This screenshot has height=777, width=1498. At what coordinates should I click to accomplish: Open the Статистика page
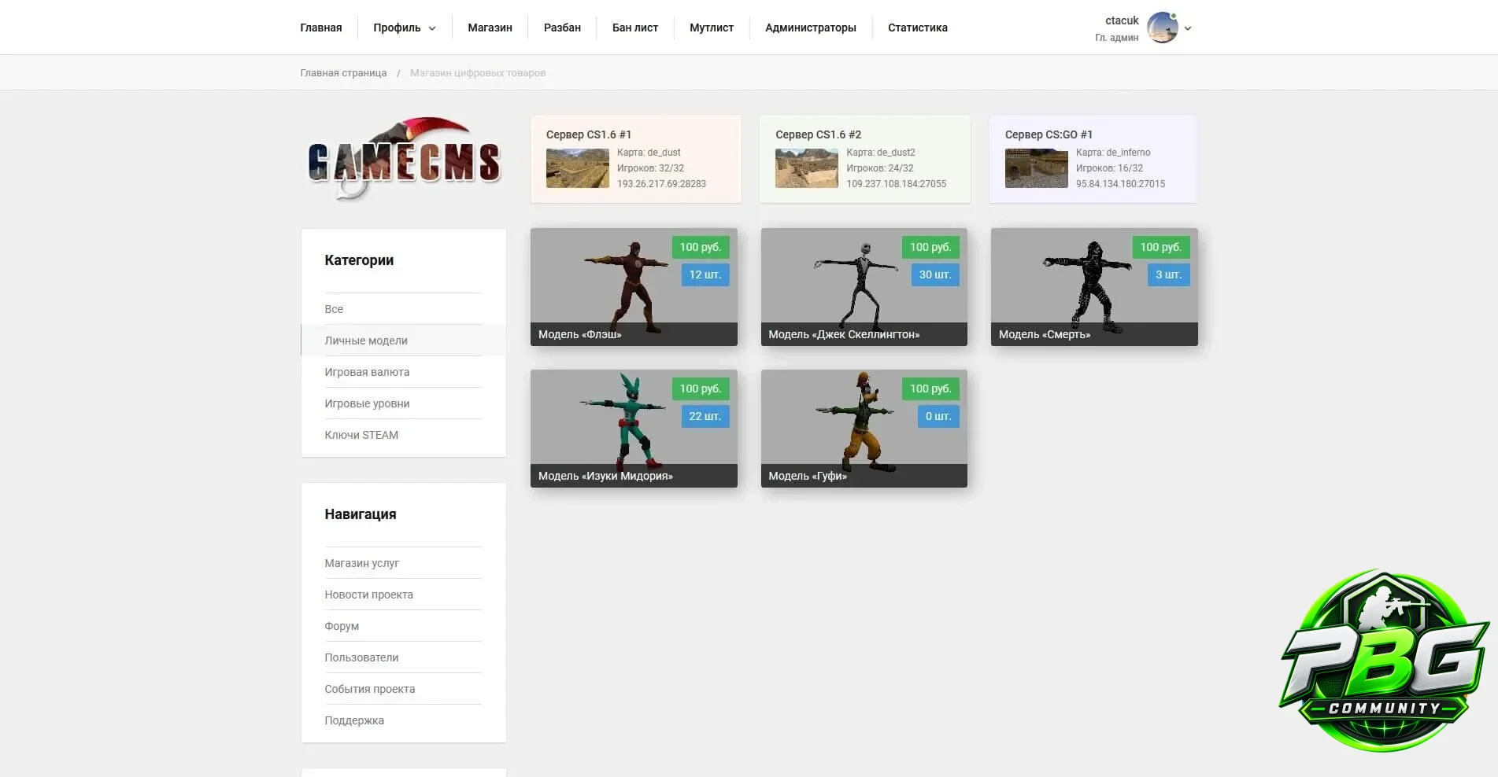click(x=918, y=28)
